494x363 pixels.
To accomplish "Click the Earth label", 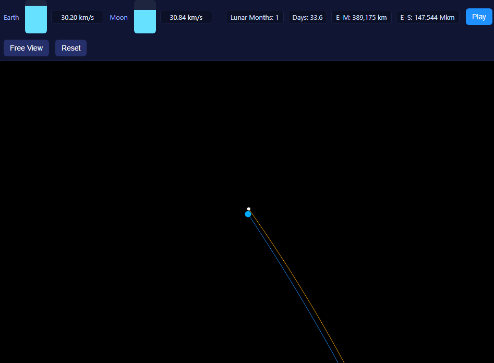I will [x=11, y=17].
